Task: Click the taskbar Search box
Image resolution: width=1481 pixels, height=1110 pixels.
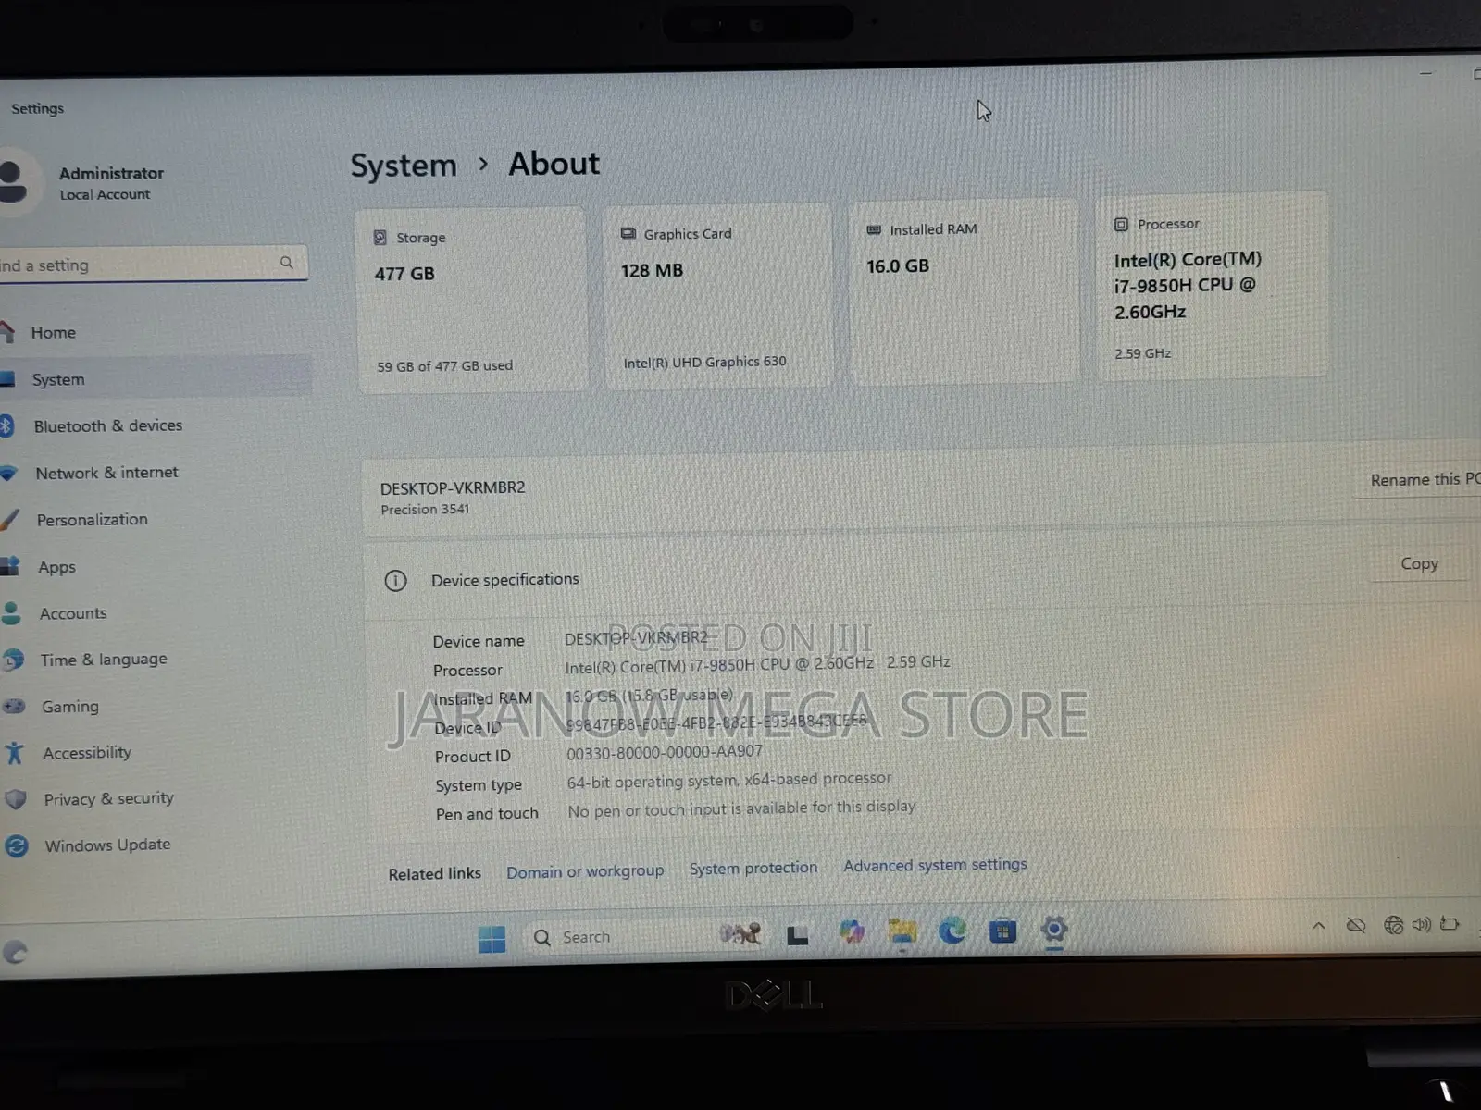Action: (x=648, y=936)
